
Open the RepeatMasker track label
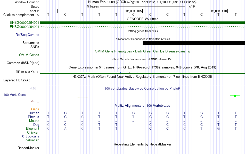pos(28,148)
